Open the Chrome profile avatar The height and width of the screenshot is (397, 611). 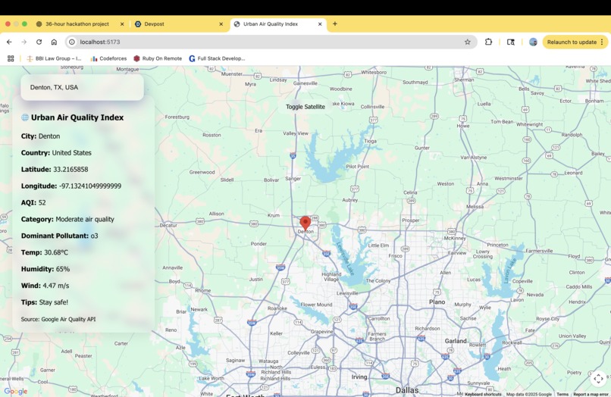[533, 42]
